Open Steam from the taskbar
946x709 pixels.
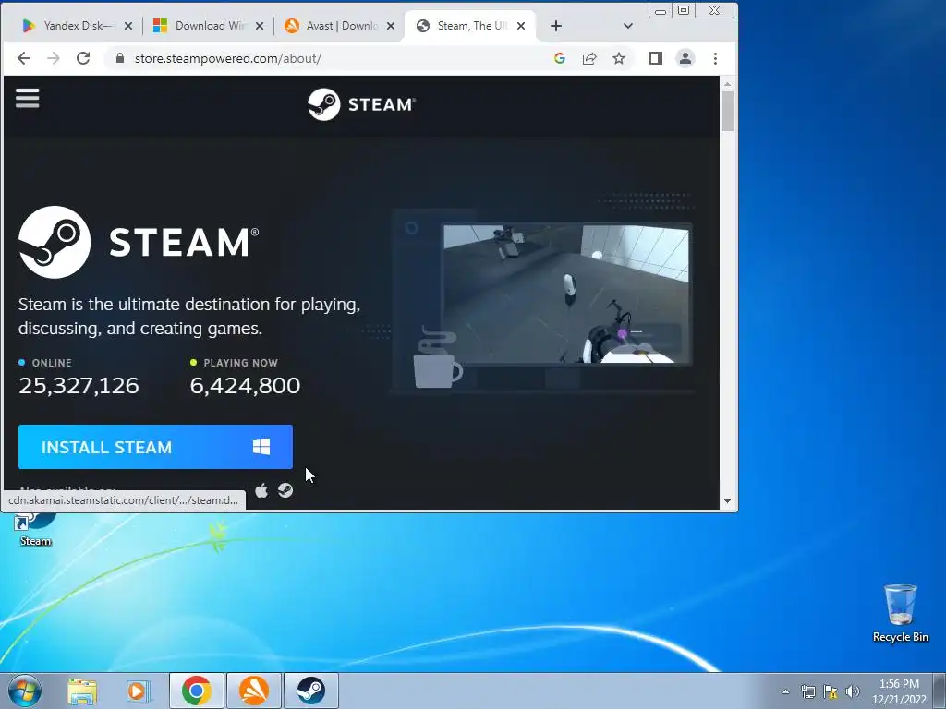pyautogui.click(x=311, y=691)
